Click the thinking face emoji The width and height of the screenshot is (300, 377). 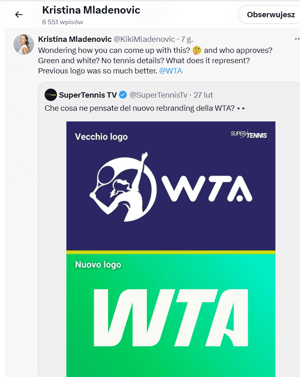pyautogui.click(x=197, y=50)
